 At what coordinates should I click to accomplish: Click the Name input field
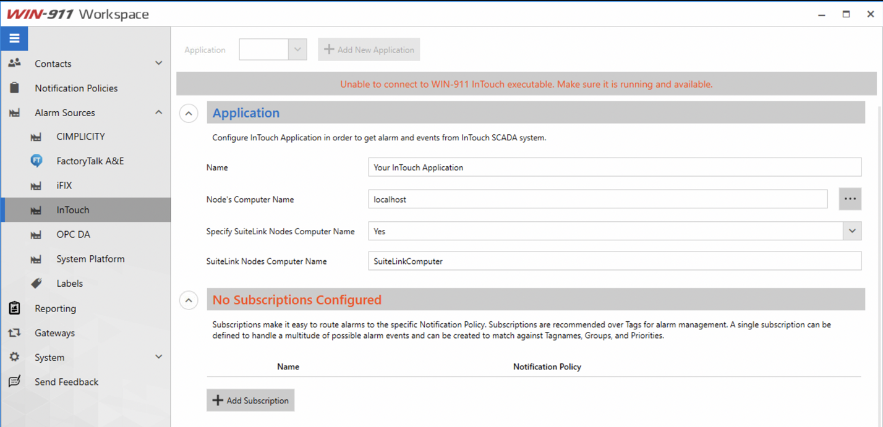(x=615, y=167)
